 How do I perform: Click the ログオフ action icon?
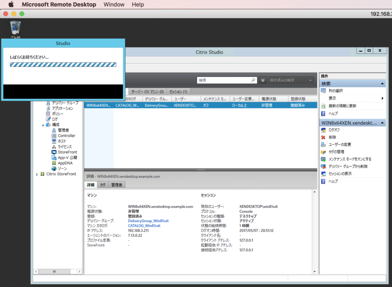click(x=323, y=130)
